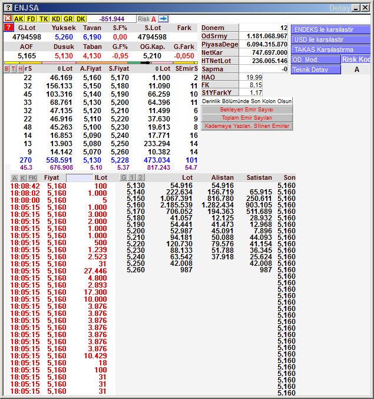The width and height of the screenshot is (374, 399).
Task: Toggle the A filter button above trades list
Action: click(x=15, y=177)
